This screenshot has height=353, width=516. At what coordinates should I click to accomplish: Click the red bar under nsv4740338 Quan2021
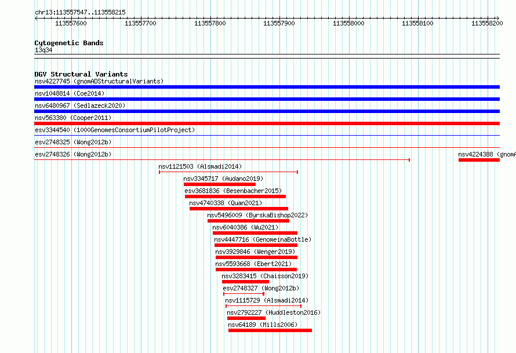pyautogui.click(x=239, y=209)
